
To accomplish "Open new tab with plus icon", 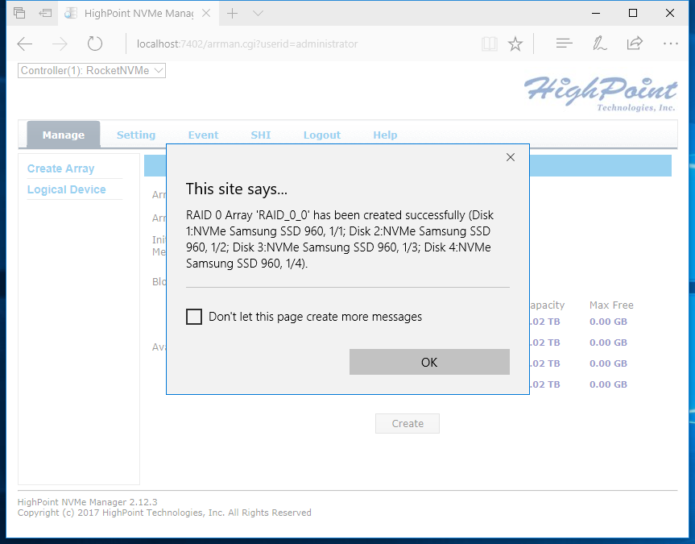I will click(232, 14).
